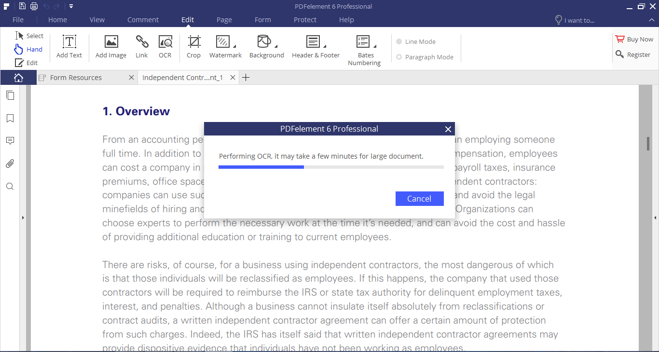
Task: Select Line Mode radio option
Action: (x=416, y=41)
